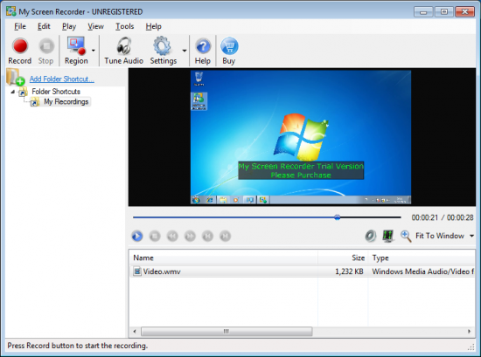This screenshot has height=357, width=481.
Task: Click the zoom magnifier icon
Action: click(406, 236)
